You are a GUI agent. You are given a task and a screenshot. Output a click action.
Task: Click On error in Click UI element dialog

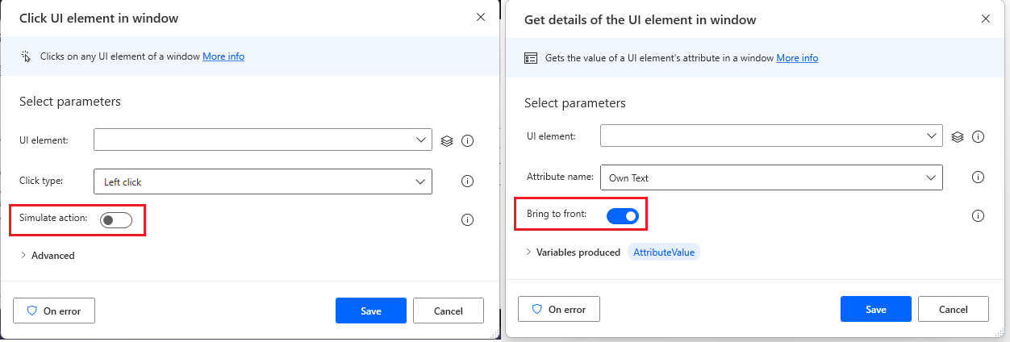54,311
